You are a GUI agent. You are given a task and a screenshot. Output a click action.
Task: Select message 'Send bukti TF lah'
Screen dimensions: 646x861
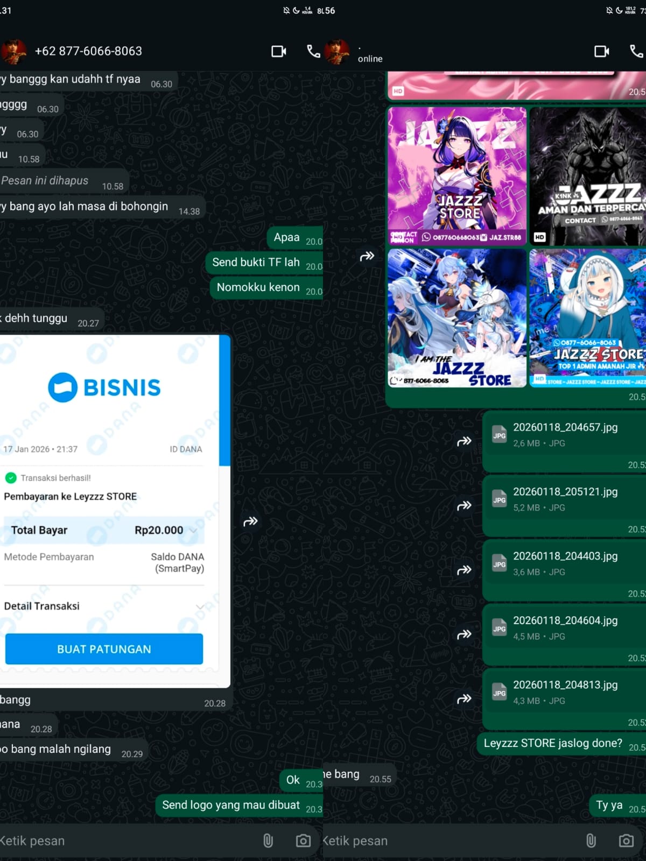pyautogui.click(x=264, y=263)
